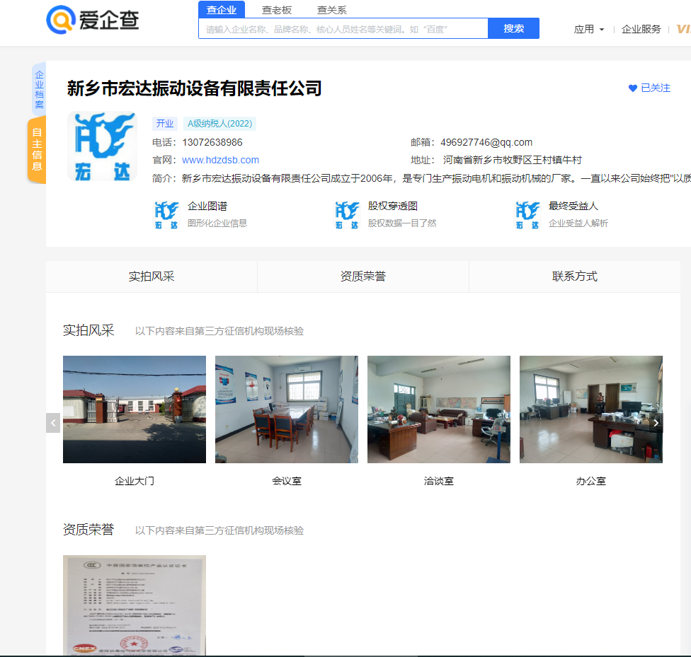Open the VIP member link

point(685,29)
